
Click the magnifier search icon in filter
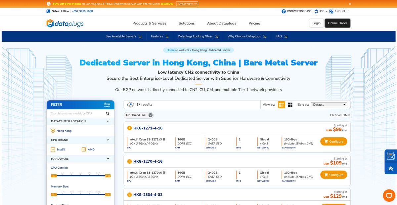tap(108, 113)
